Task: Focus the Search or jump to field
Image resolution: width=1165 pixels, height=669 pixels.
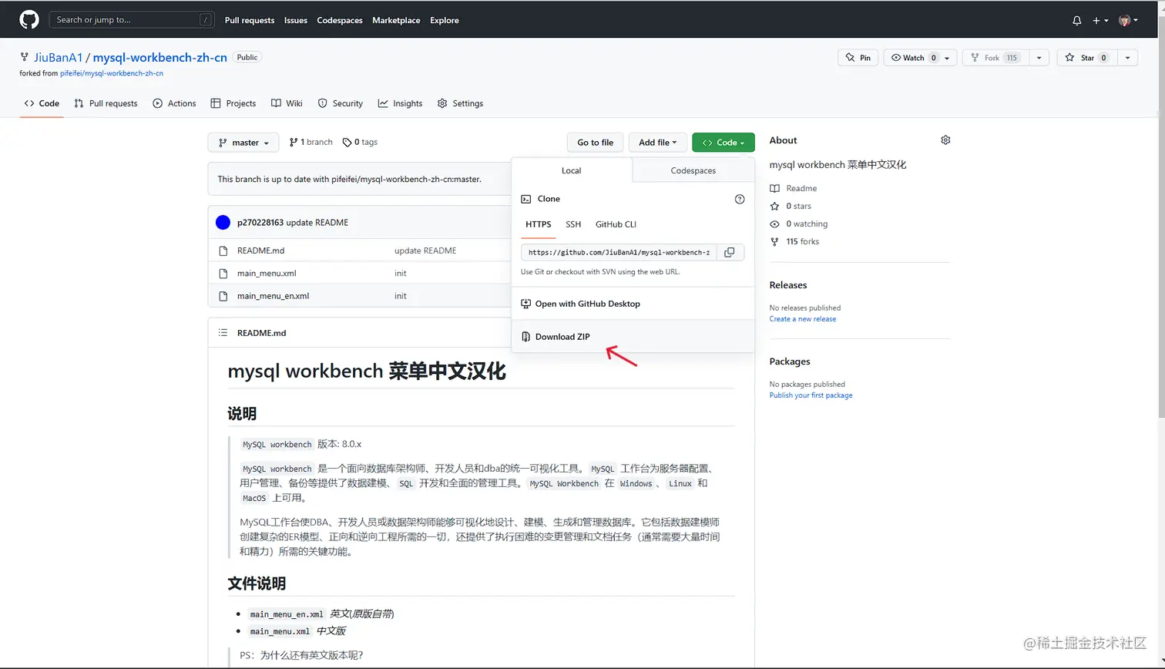Action: point(132,20)
